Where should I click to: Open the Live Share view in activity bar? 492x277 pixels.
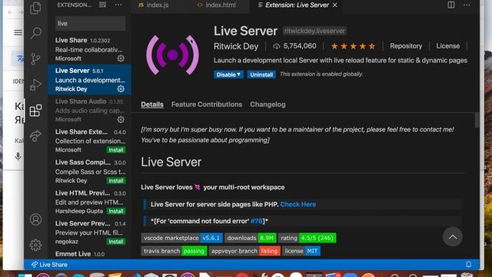click(35, 136)
